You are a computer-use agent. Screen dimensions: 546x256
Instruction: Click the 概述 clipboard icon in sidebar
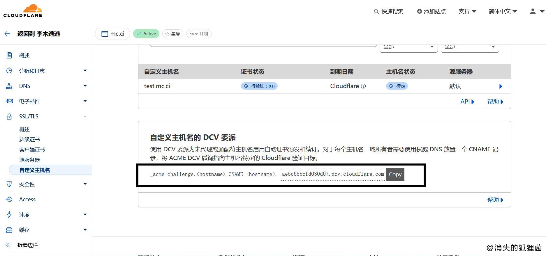(x=9, y=55)
